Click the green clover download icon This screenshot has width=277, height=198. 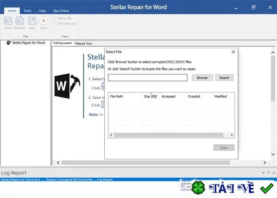[x=198, y=188]
